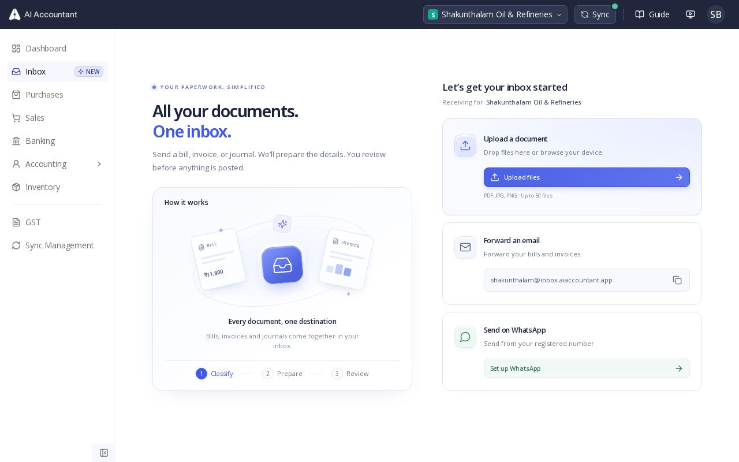This screenshot has height=462, width=739.
Task: Click the Banking building icon
Action: (16, 141)
